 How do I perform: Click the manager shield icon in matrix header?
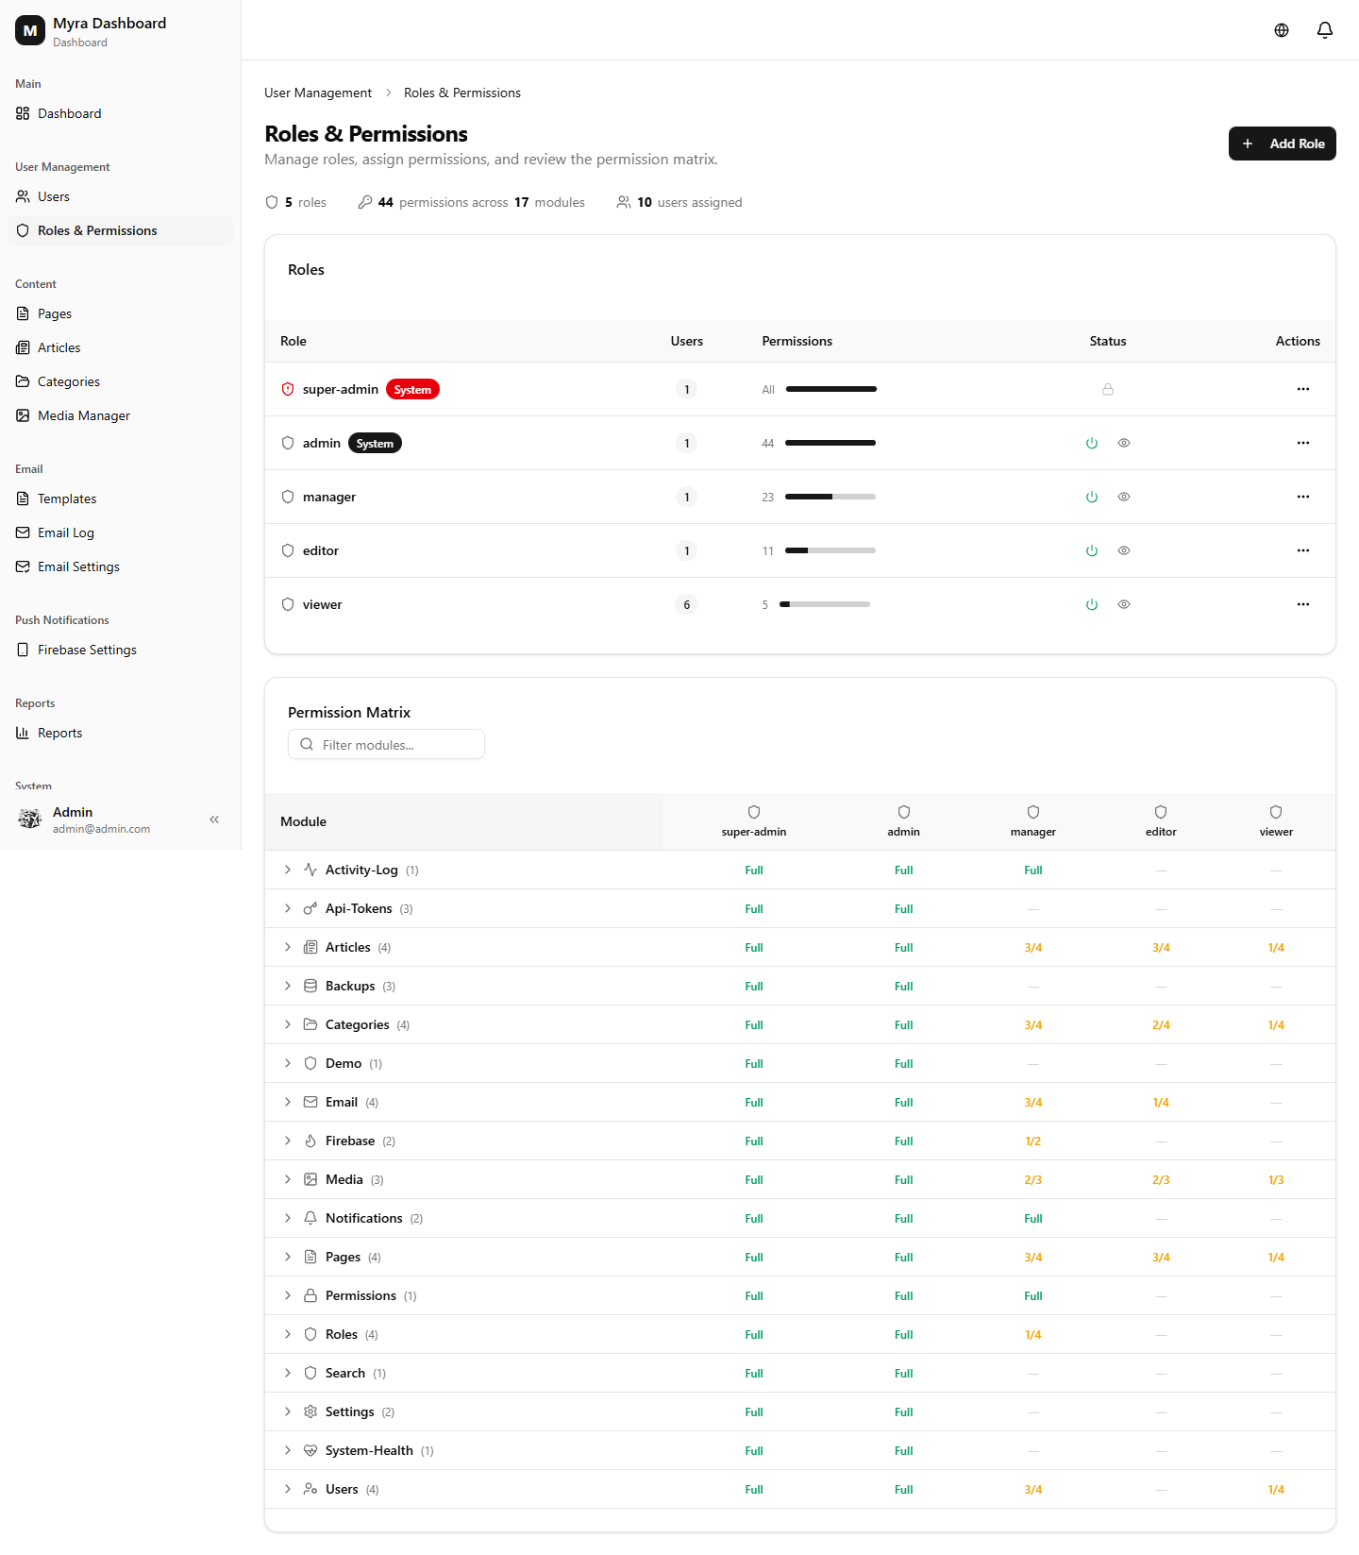tap(1033, 812)
